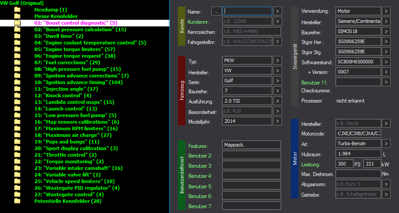Image resolution: width=399 pixels, height=213 pixels.
Task: Open the arrow button beside Name field
Action: point(278,11)
